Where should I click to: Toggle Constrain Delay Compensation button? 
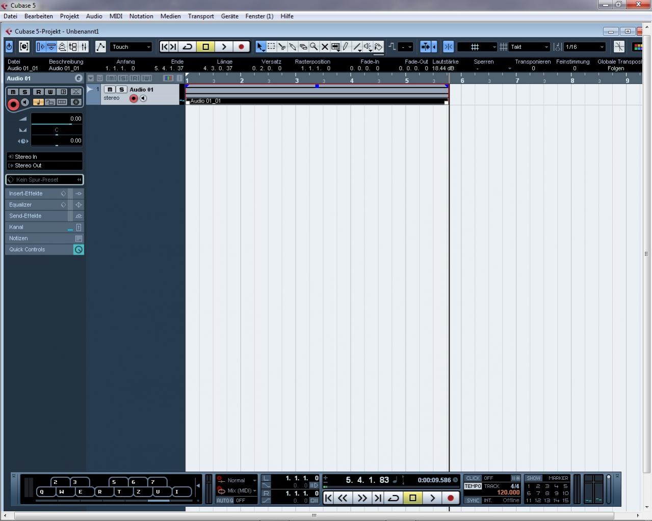coord(24,47)
